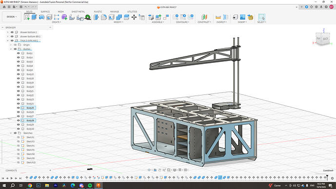Choose the Fillet tool icon
This screenshot has width=336, height=189.
coord(104,17)
